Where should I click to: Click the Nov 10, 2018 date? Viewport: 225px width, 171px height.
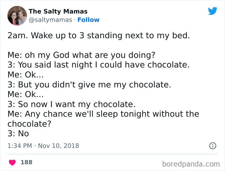[x=59, y=146]
